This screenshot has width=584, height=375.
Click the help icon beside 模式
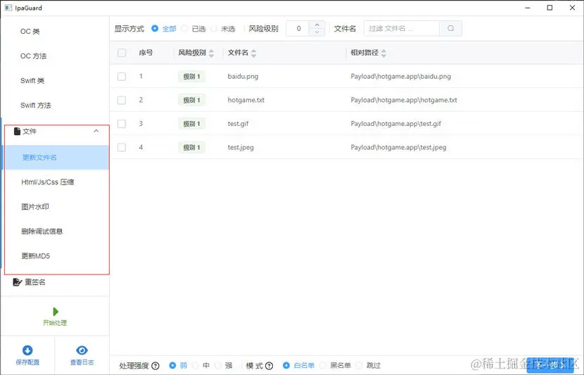(269, 366)
